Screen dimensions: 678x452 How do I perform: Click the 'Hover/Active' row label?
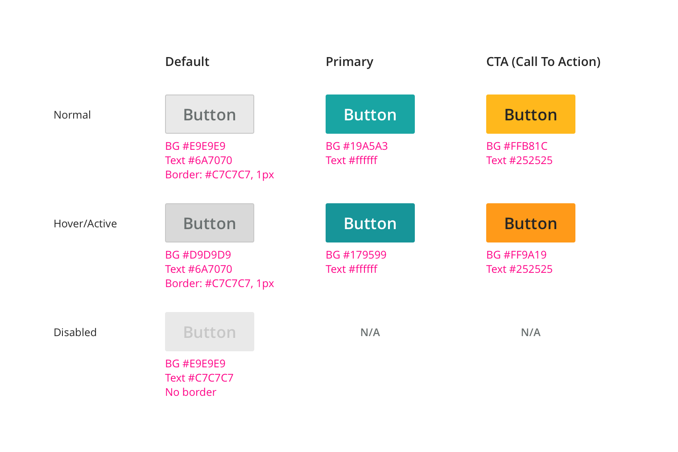85,224
